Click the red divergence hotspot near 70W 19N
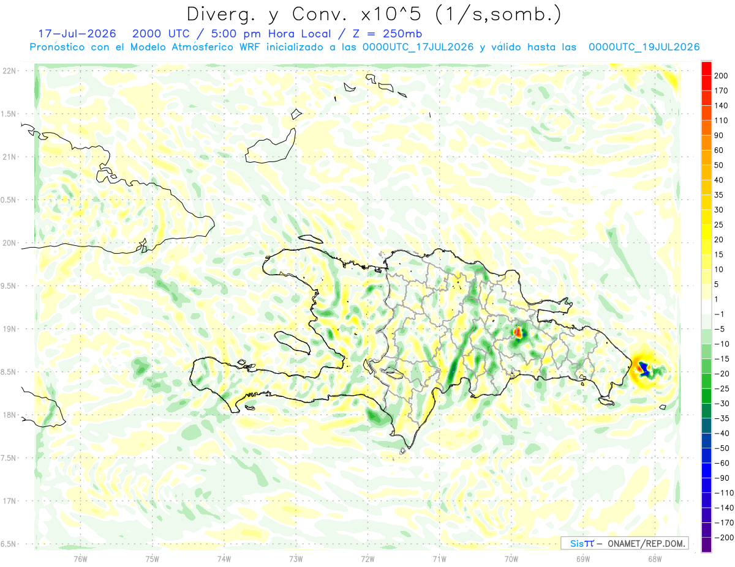 click(518, 333)
